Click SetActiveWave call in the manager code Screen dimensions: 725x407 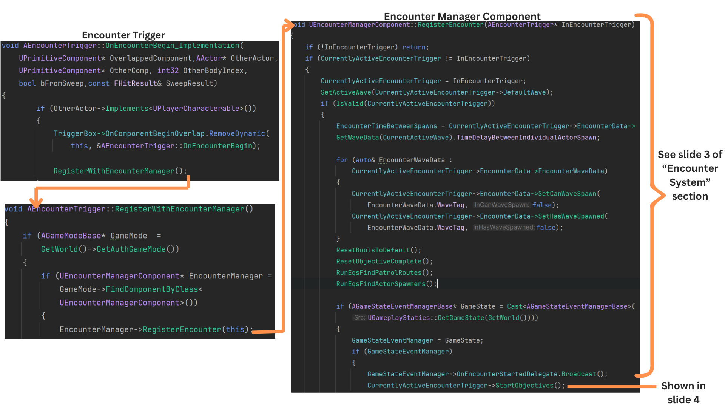(x=346, y=92)
